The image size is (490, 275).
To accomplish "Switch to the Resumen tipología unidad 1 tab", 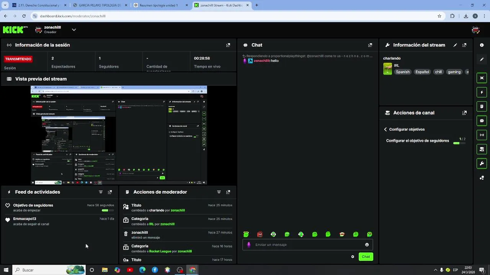I will tap(160, 5).
